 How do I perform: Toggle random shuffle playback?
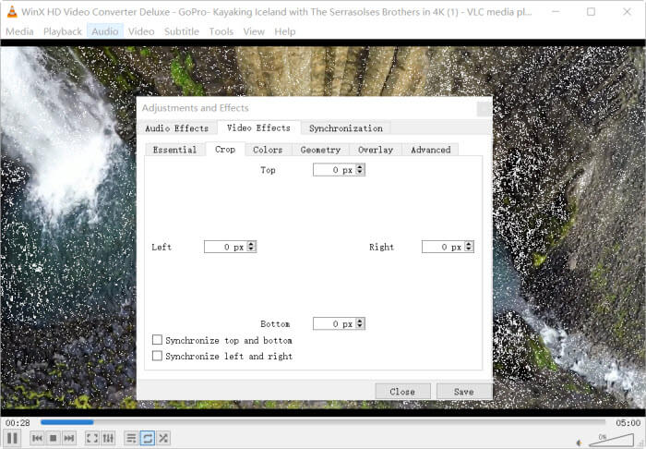[x=163, y=438]
